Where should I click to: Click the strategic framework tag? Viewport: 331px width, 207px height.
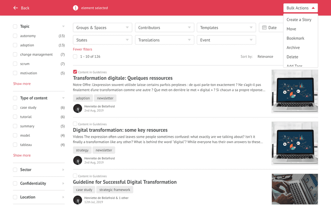click(x=115, y=189)
